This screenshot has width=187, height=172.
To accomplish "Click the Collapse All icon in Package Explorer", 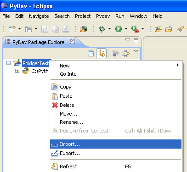I will [91, 54].
